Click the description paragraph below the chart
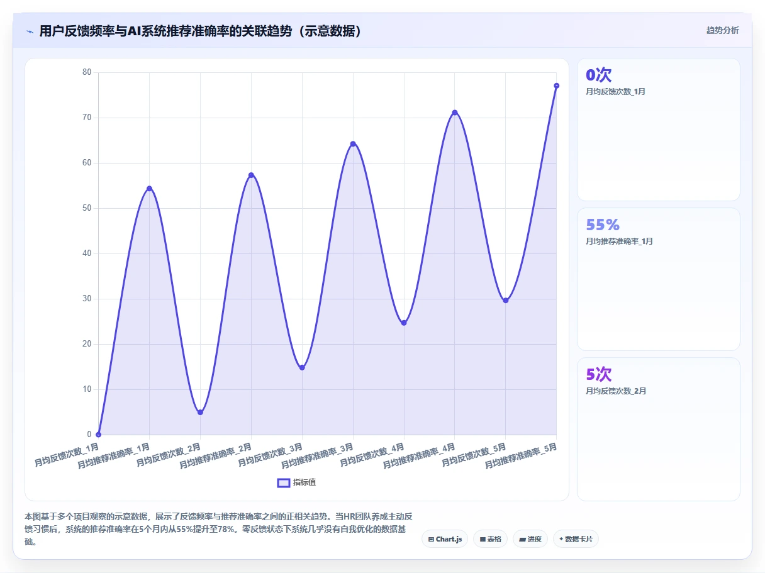This screenshot has width=765, height=573. (x=219, y=528)
